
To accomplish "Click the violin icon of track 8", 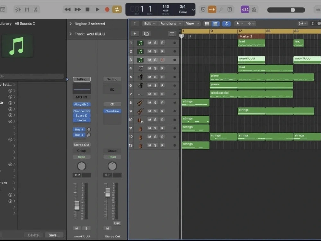I will pos(140,103).
